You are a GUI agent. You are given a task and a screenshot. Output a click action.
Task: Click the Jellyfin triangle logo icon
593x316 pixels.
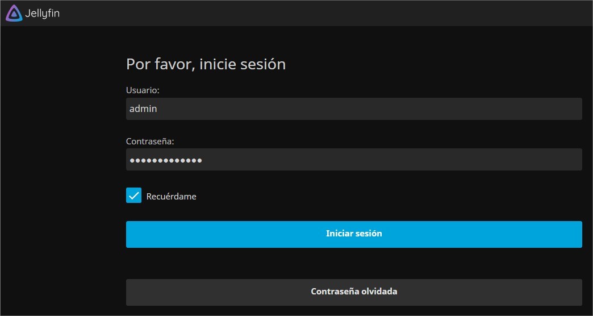(x=14, y=13)
